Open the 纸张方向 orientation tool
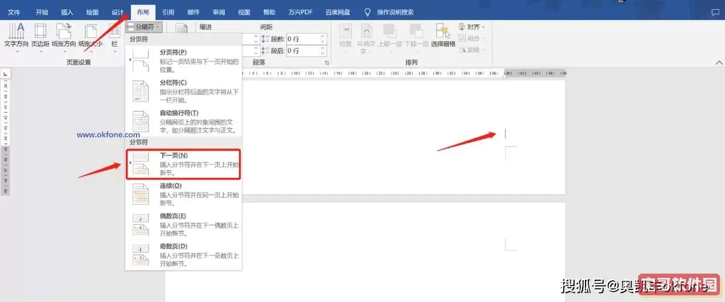The width and height of the screenshot is (725, 302). point(63,38)
